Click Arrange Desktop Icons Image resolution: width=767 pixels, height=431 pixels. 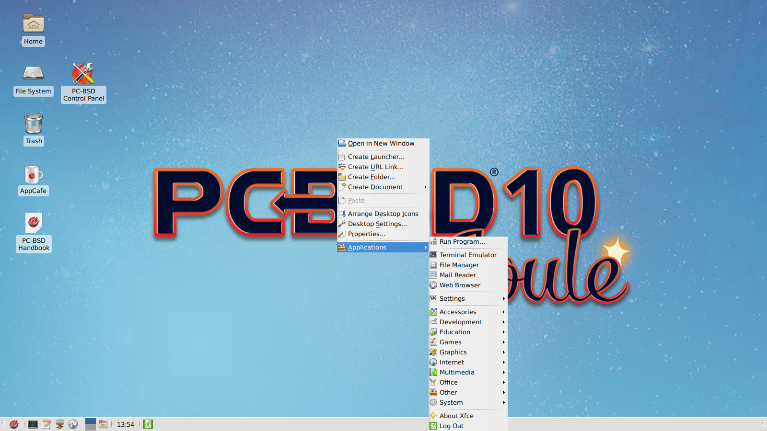coord(383,214)
